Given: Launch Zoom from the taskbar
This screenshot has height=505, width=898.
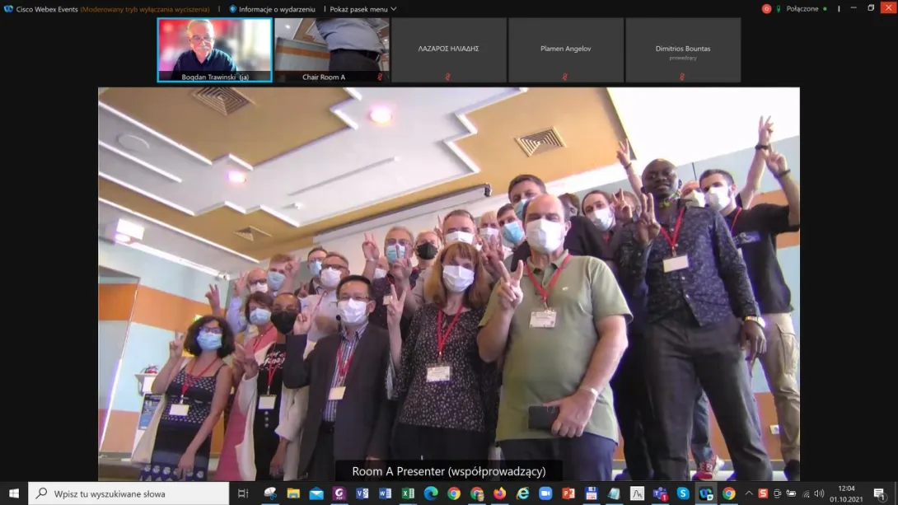Looking at the screenshot, I should tap(545, 493).
